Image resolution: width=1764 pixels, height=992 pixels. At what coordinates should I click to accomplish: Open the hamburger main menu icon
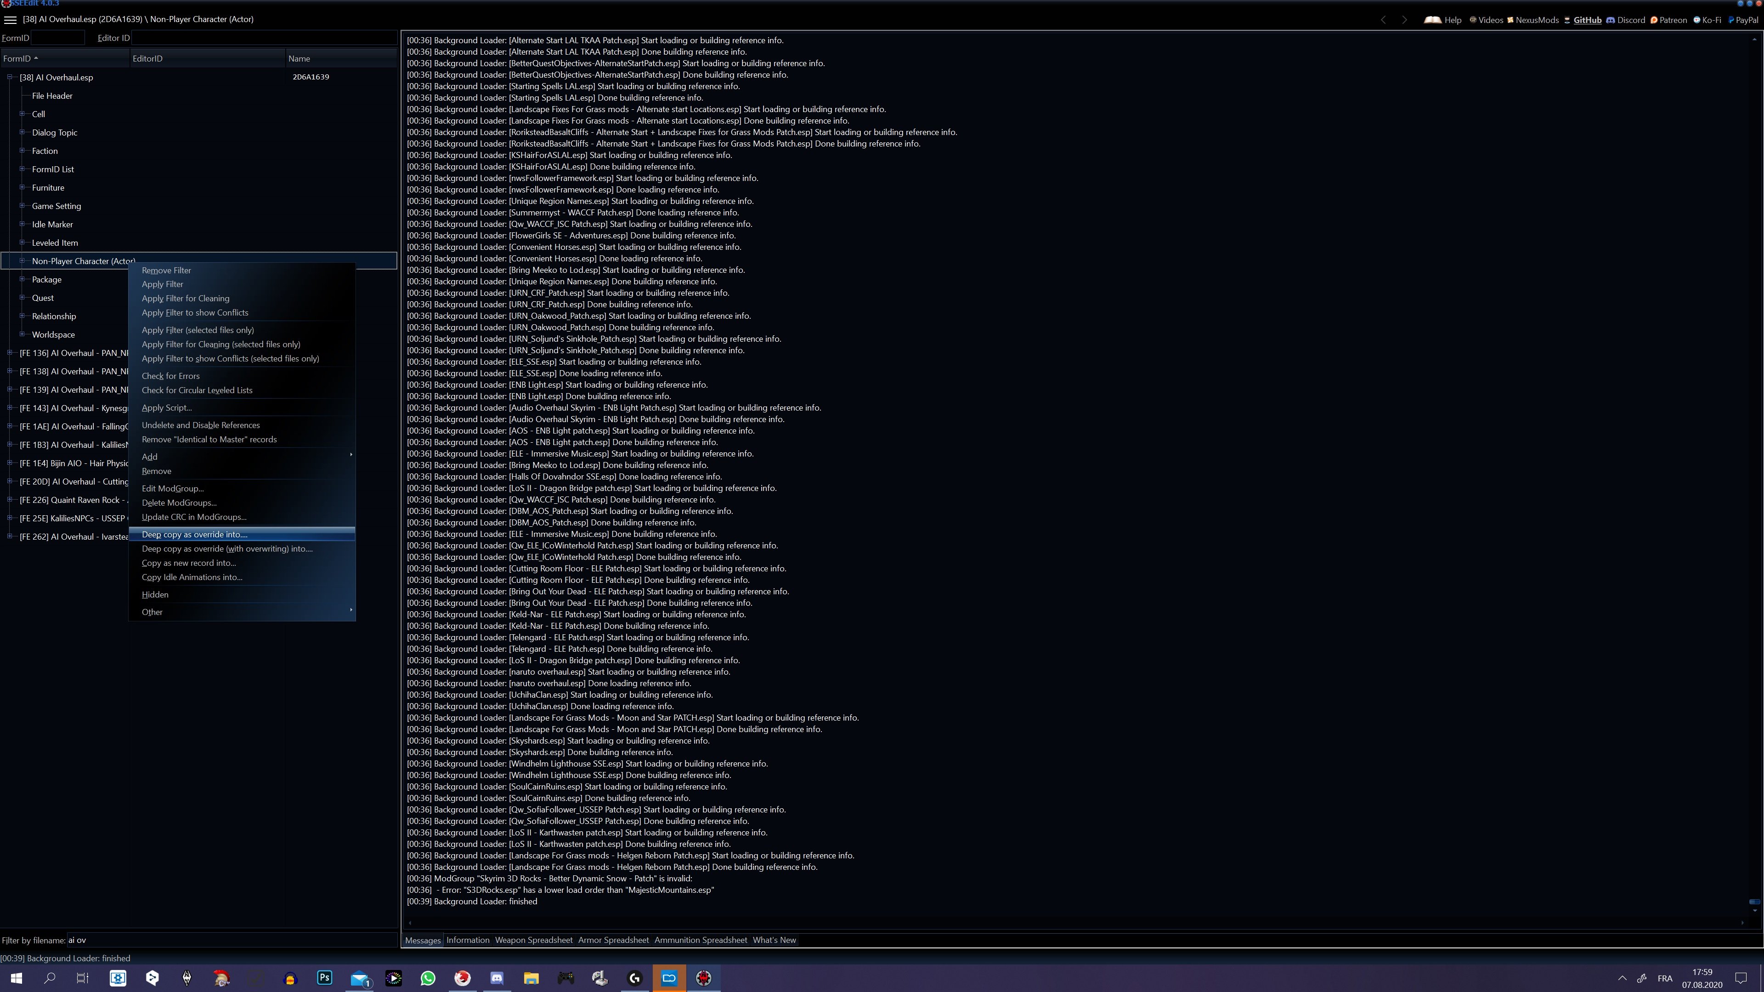click(x=10, y=20)
